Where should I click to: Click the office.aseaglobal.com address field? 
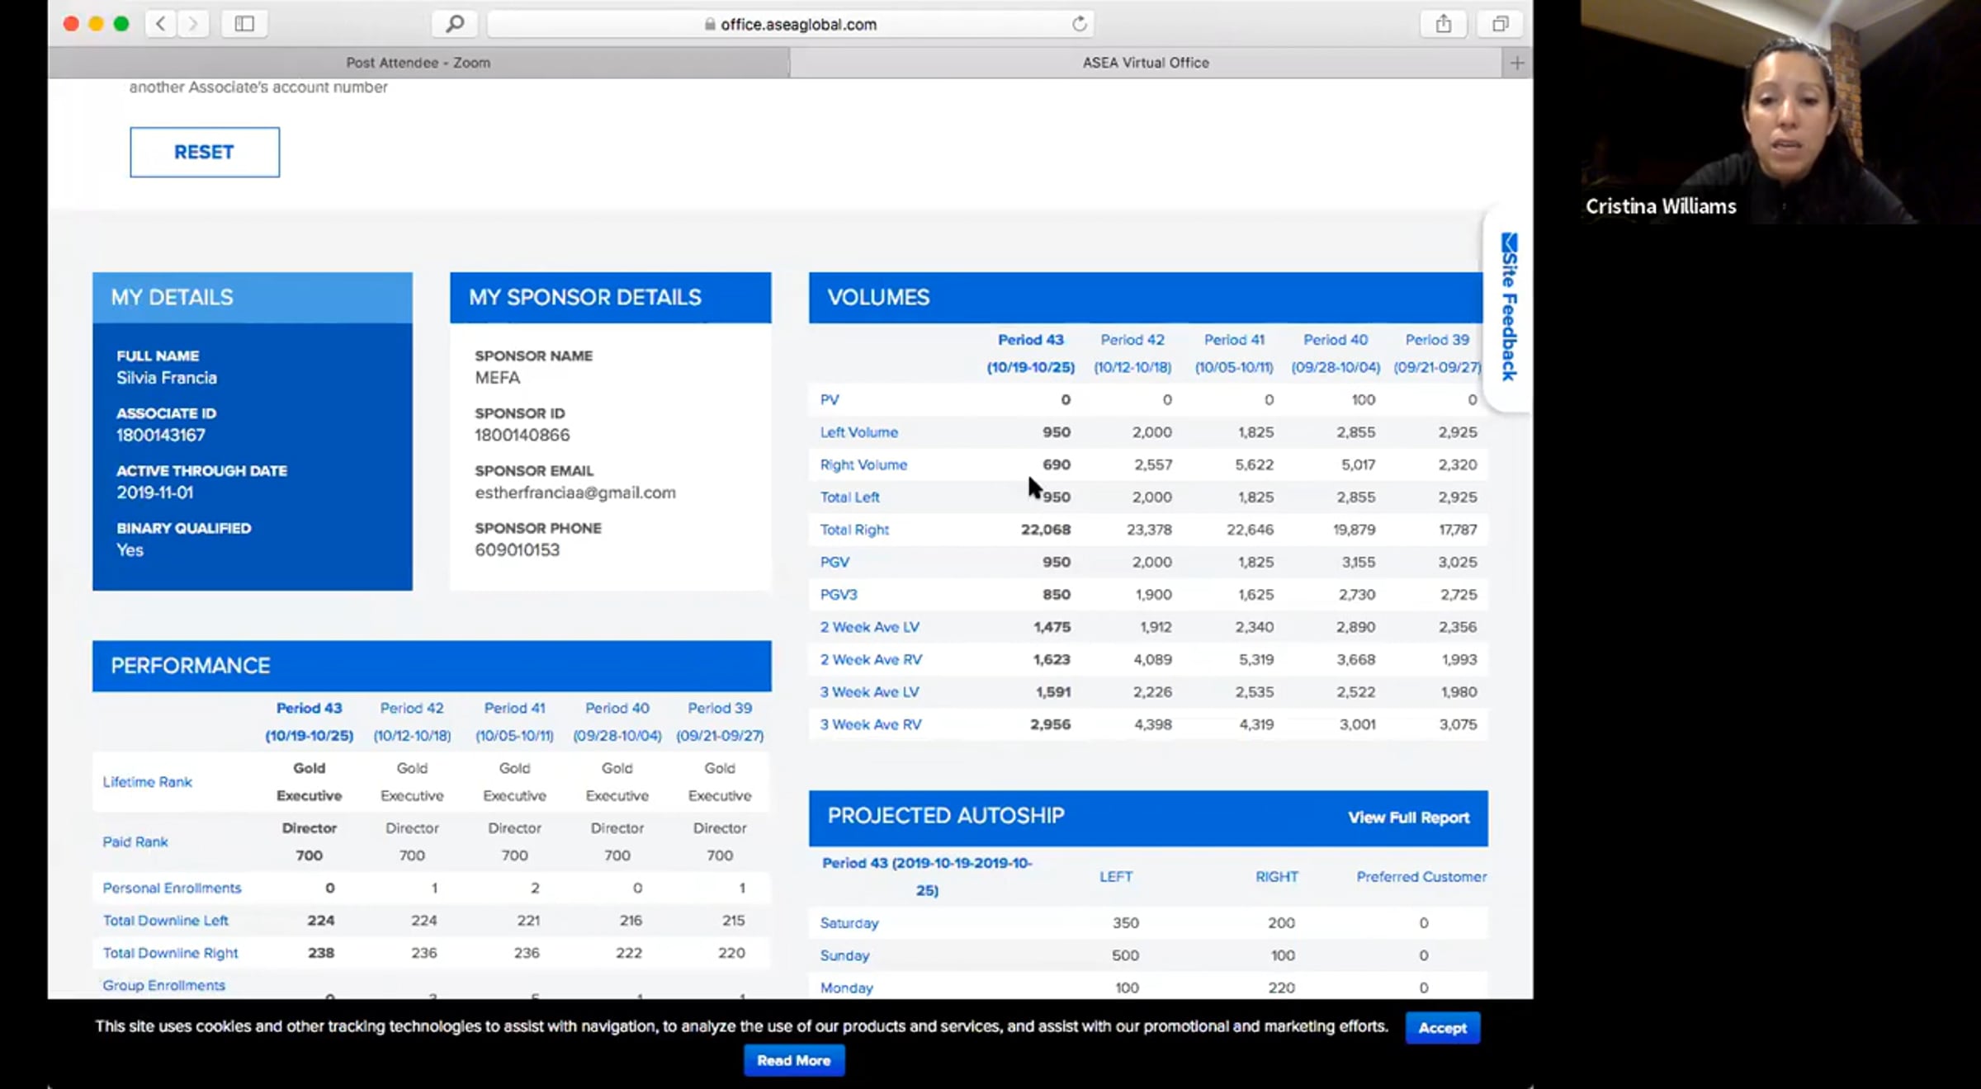791,24
